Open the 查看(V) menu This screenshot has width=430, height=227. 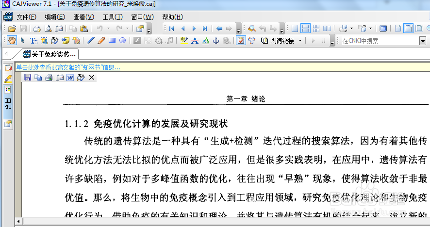point(83,17)
